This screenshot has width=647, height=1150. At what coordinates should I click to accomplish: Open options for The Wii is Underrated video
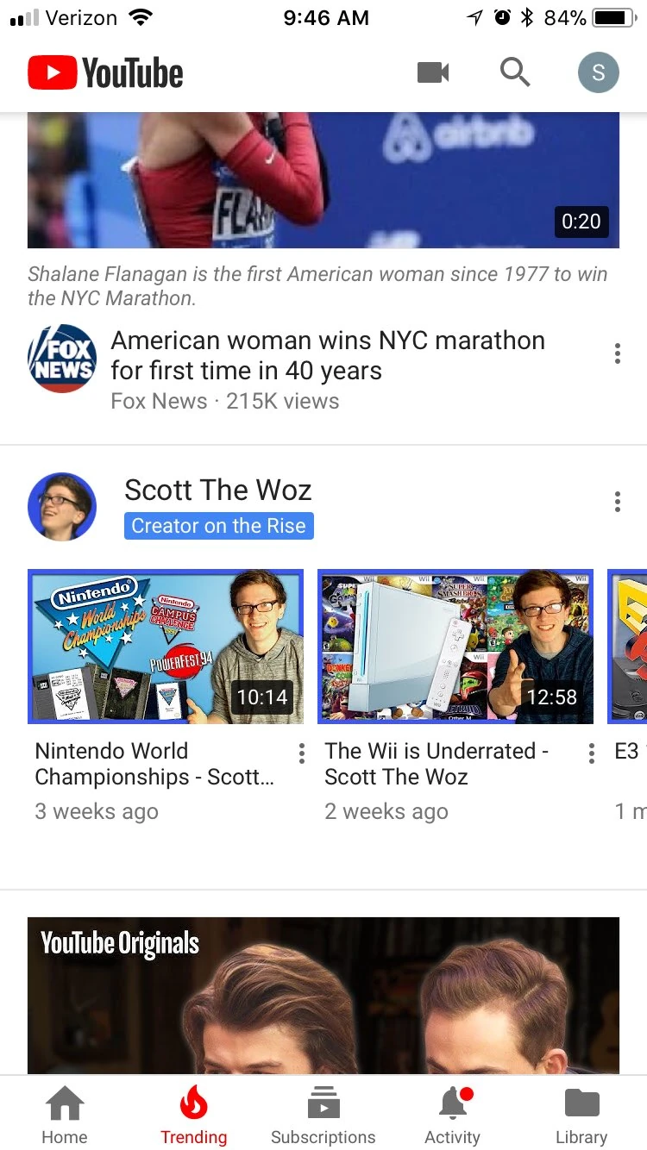pyautogui.click(x=591, y=754)
